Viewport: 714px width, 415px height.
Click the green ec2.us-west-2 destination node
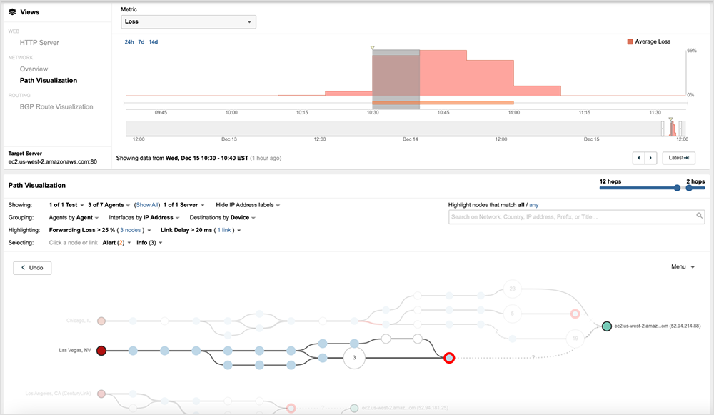click(x=606, y=326)
